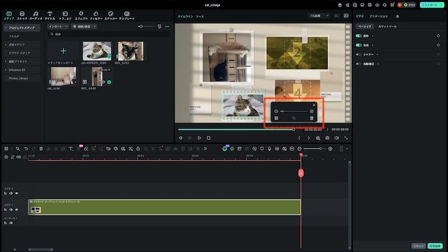The width and height of the screenshot is (448, 252).
Task: Open the Titles (タイトル) tab
Action: click(x=50, y=15)
